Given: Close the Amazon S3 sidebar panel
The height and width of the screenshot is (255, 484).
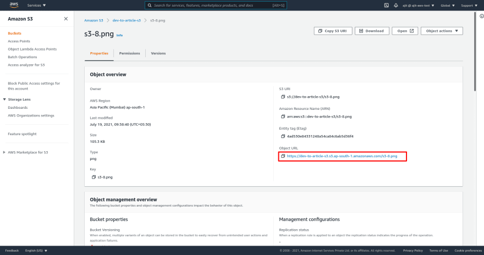Looking at the screenshot, I should coord(66,19).
